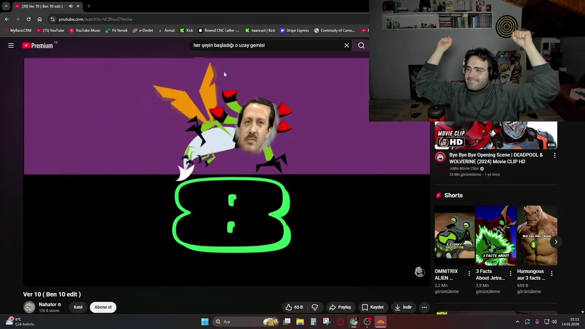Show hidden system tray icons
This screenshot has width=585, height=329.
pos(517,322)
